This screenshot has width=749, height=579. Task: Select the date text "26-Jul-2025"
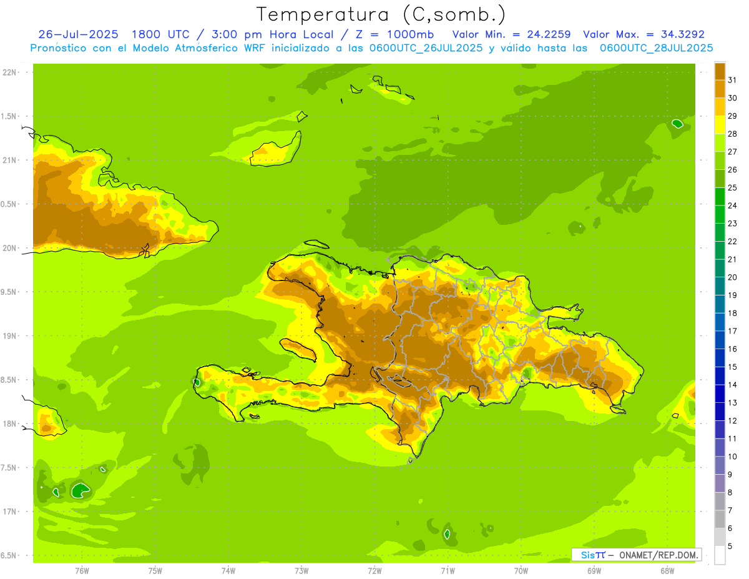click(x=79, y=34)
